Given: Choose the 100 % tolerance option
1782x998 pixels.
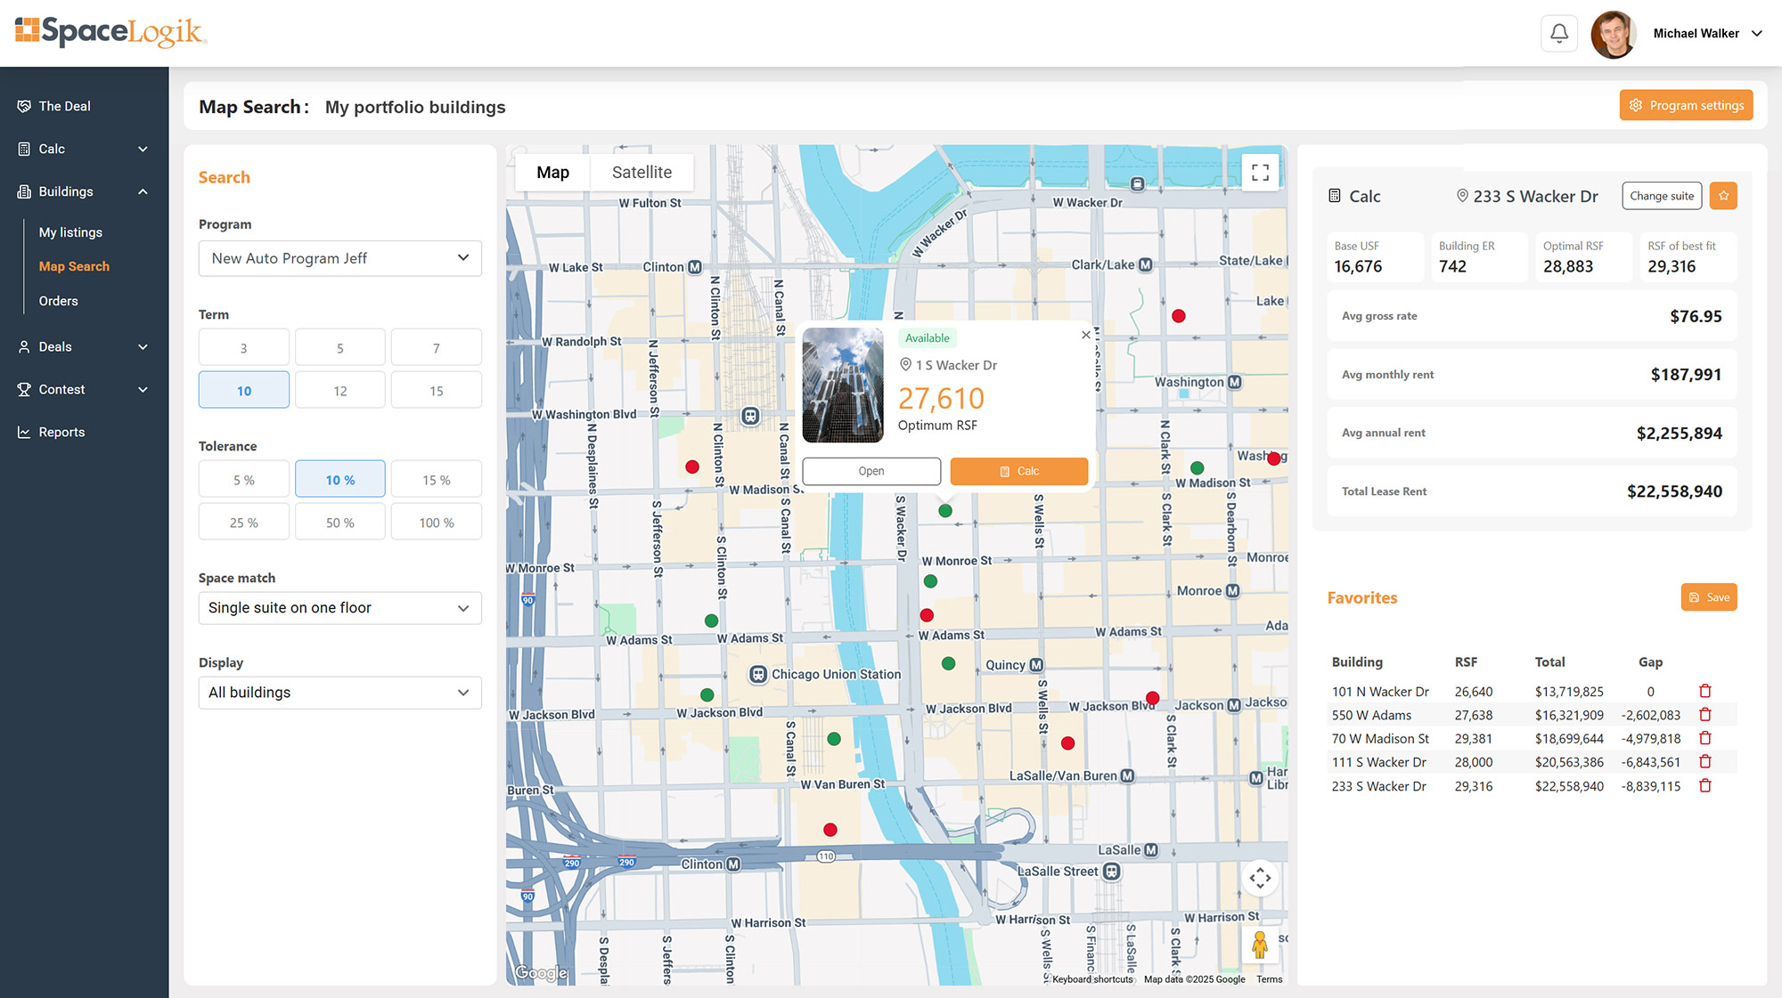Looking at the screenshot, I should [436, 521].
